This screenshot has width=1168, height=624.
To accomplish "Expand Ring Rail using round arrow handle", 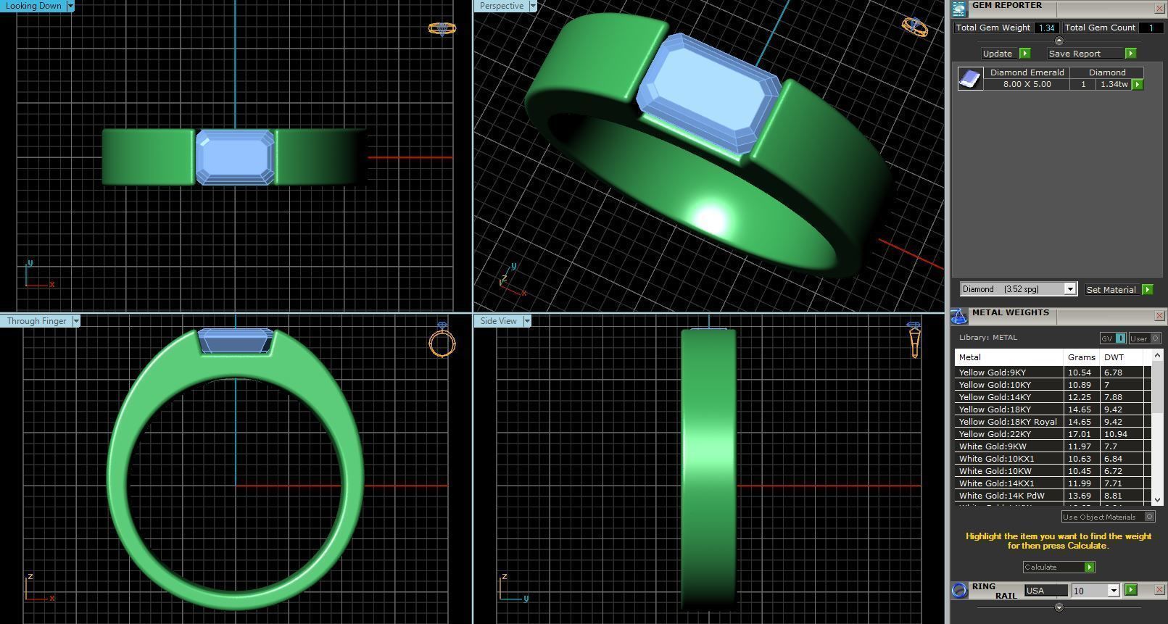I will [x=1059, y=607].
